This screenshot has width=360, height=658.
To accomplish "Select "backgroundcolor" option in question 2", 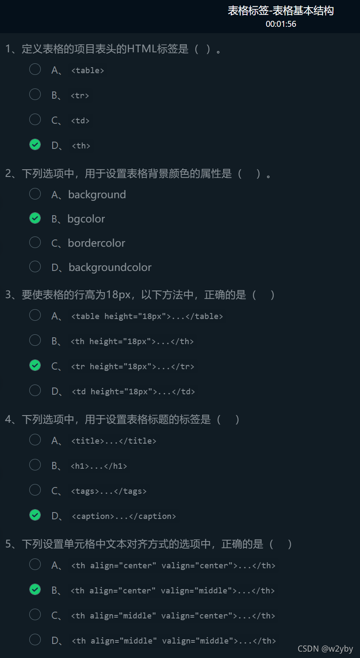I will coord(35,266).
